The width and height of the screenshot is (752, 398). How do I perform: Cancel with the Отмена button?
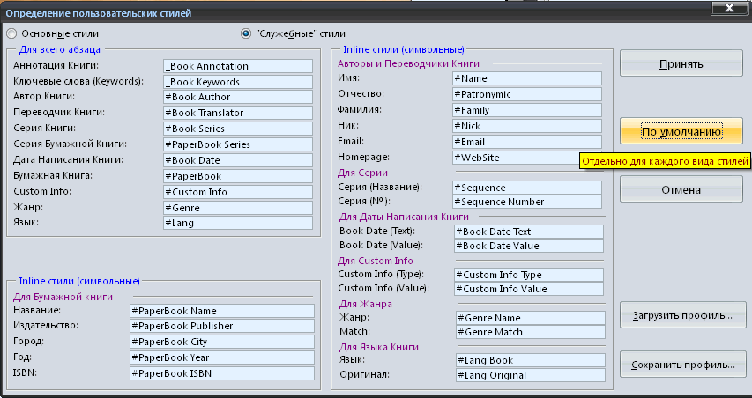point(681,190)
